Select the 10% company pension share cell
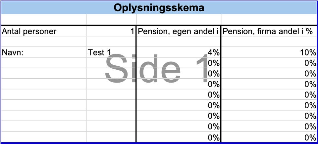Viewport: 318px width, 144px height. click(x=269, y=52)
